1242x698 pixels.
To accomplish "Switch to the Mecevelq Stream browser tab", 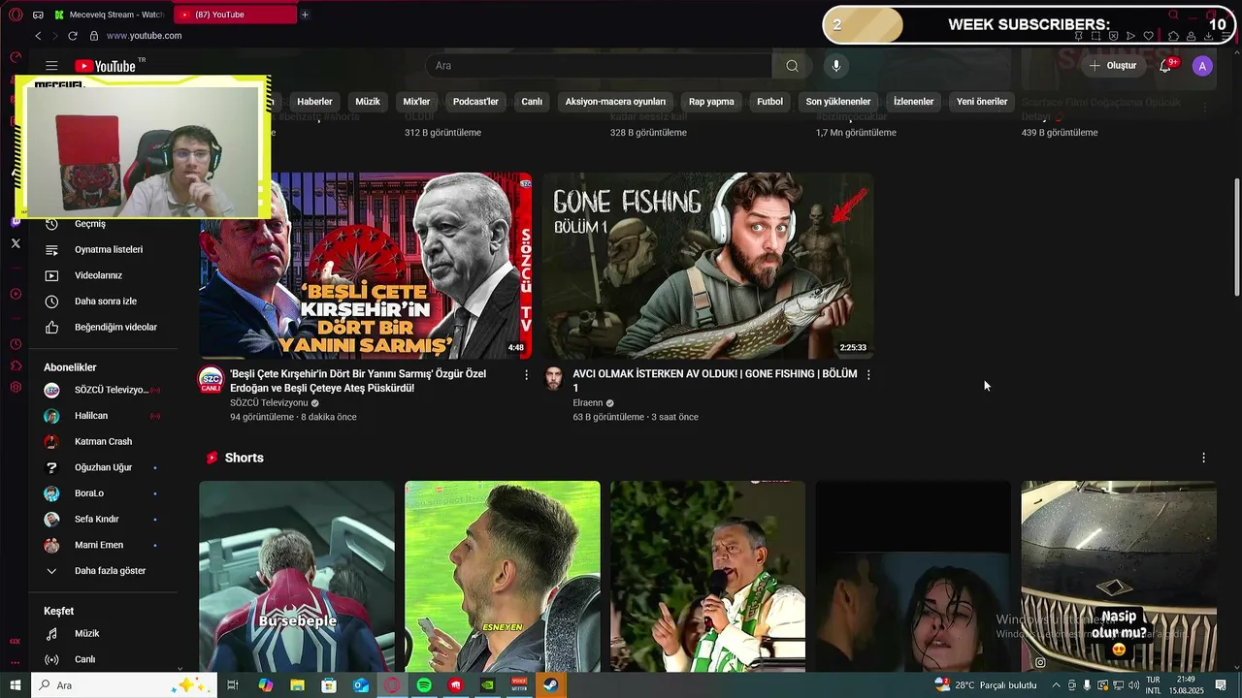I will 110,15.
